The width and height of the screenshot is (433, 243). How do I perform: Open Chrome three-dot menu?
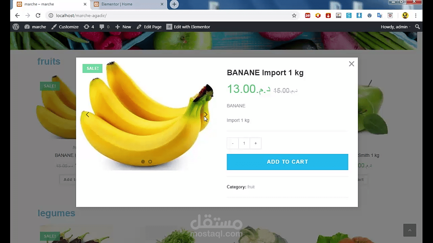416,16
